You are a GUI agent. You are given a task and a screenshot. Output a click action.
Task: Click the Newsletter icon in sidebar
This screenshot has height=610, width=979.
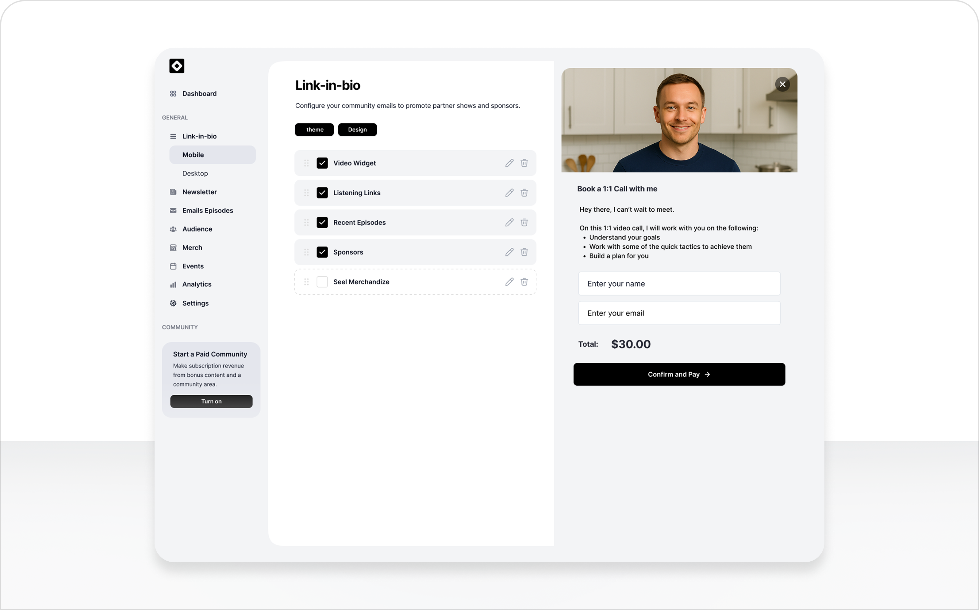point(173,192)
